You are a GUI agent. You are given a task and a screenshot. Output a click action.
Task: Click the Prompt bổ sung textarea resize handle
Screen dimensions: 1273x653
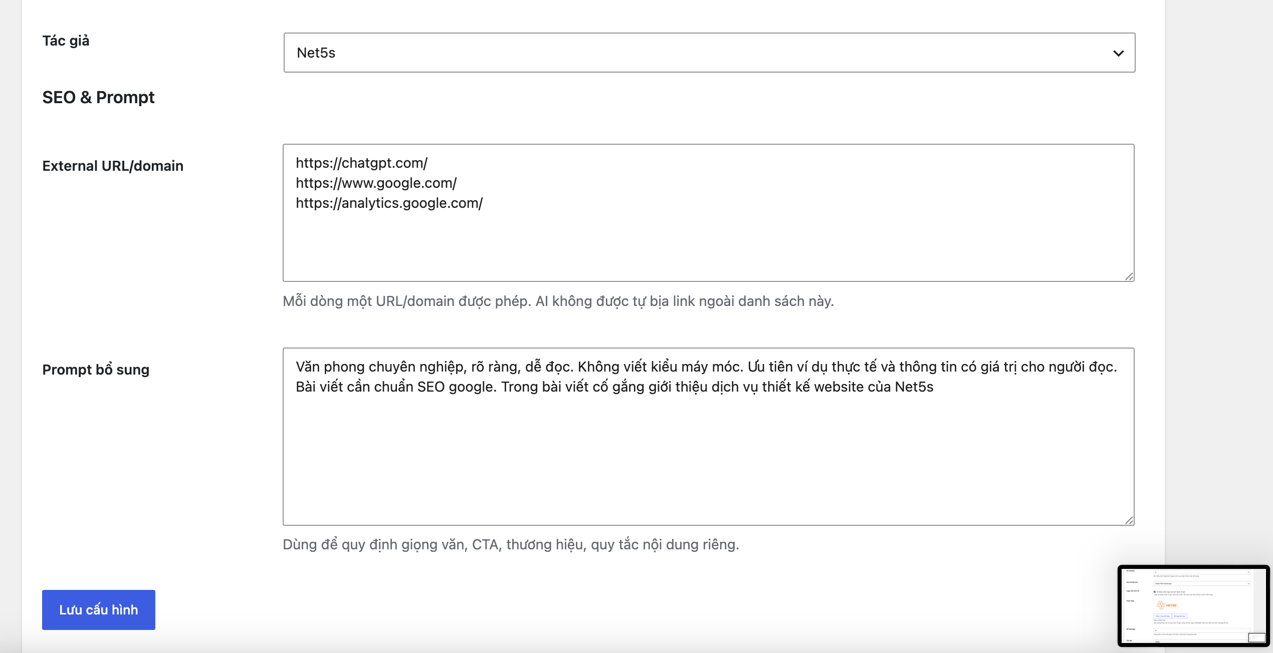coord(1129,520)
